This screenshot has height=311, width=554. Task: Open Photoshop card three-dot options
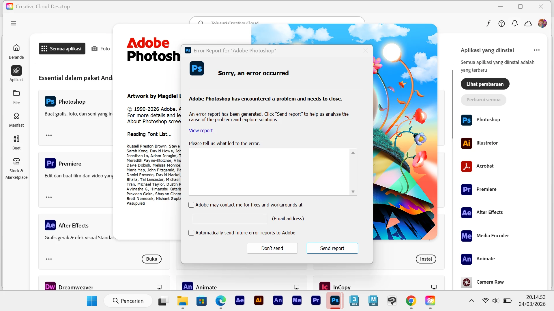[x=49, y=135]
